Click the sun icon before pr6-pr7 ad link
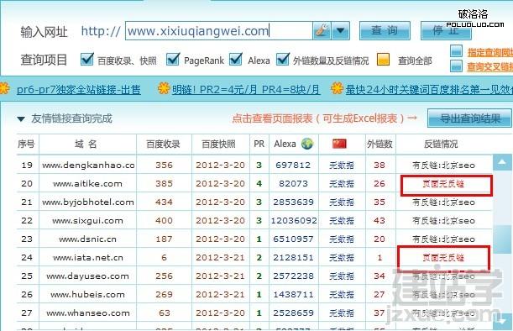The width and height of the screenshot is (513, 331). click(3, 88)
